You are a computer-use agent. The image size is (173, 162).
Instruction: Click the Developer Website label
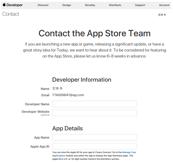click(35, 112)
